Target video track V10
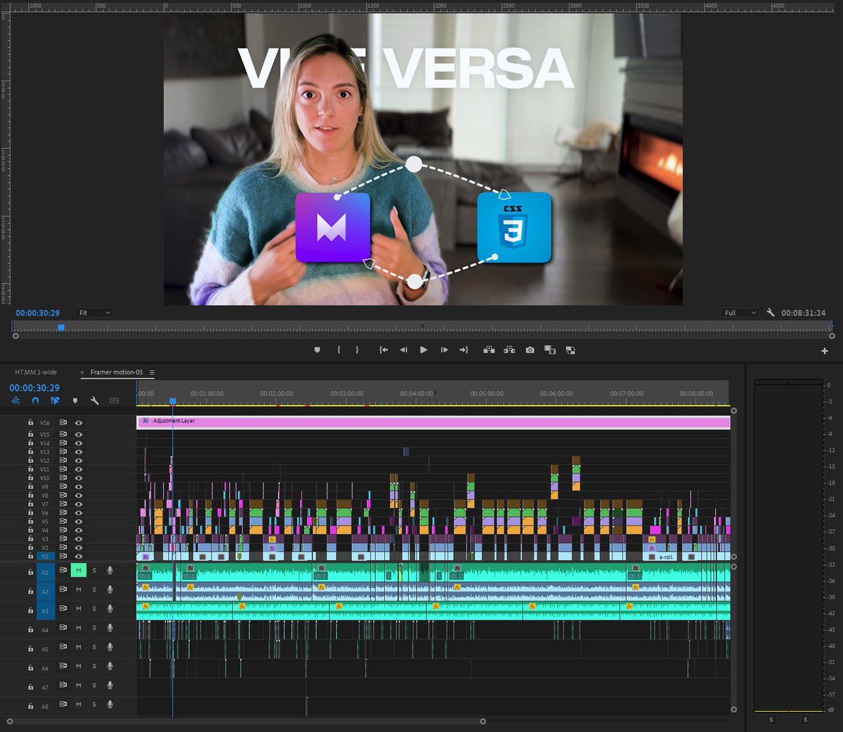843x732 pixels. pos(45,478)
